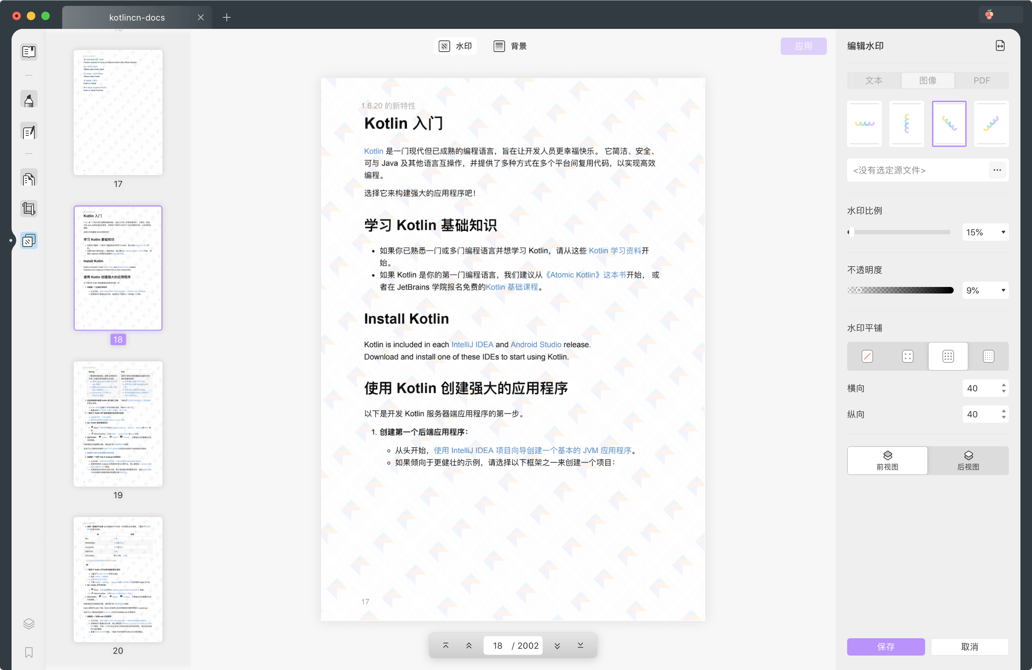Switch to the 背景 tab at the top
Image resolution: width=1032 pixels, height=670 pixels.
510,46
